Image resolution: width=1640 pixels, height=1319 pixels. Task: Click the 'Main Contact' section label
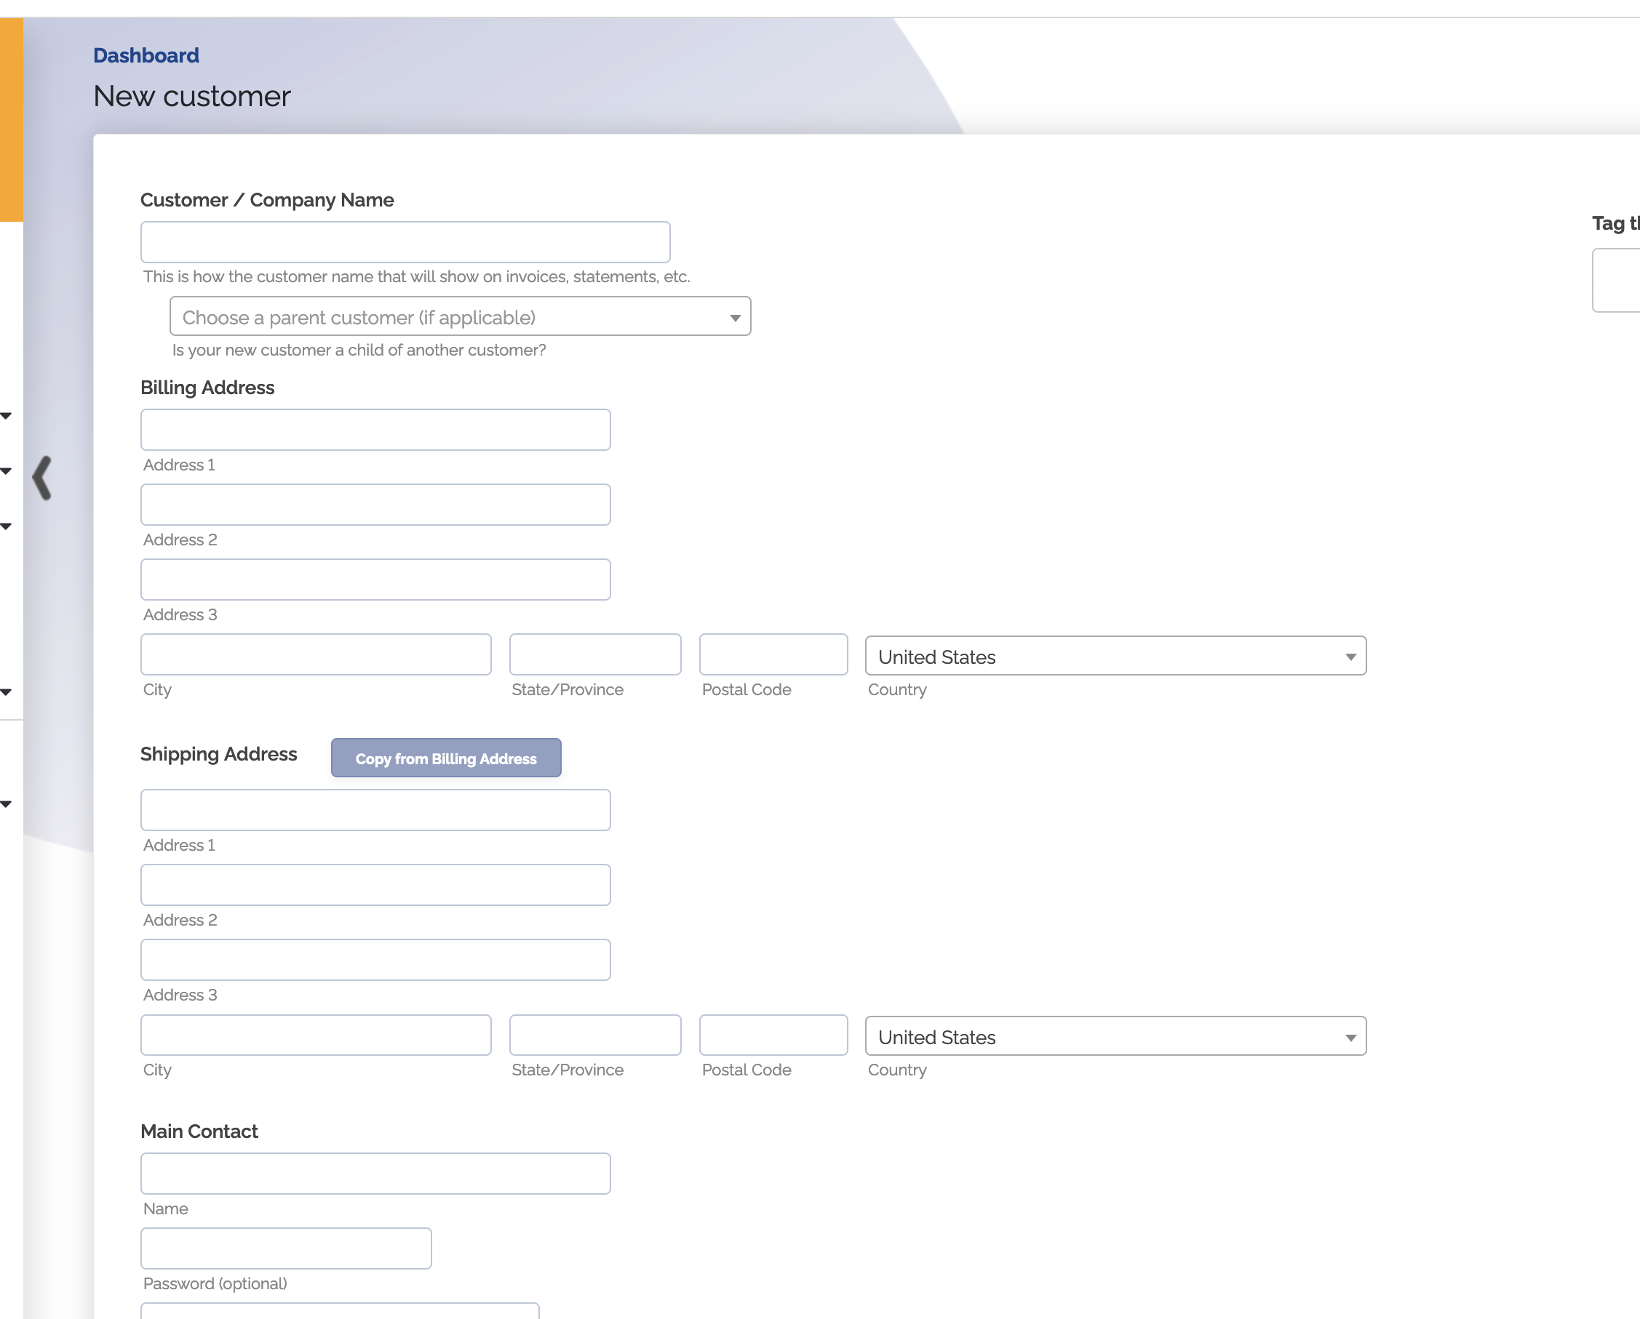[199, 1131]
